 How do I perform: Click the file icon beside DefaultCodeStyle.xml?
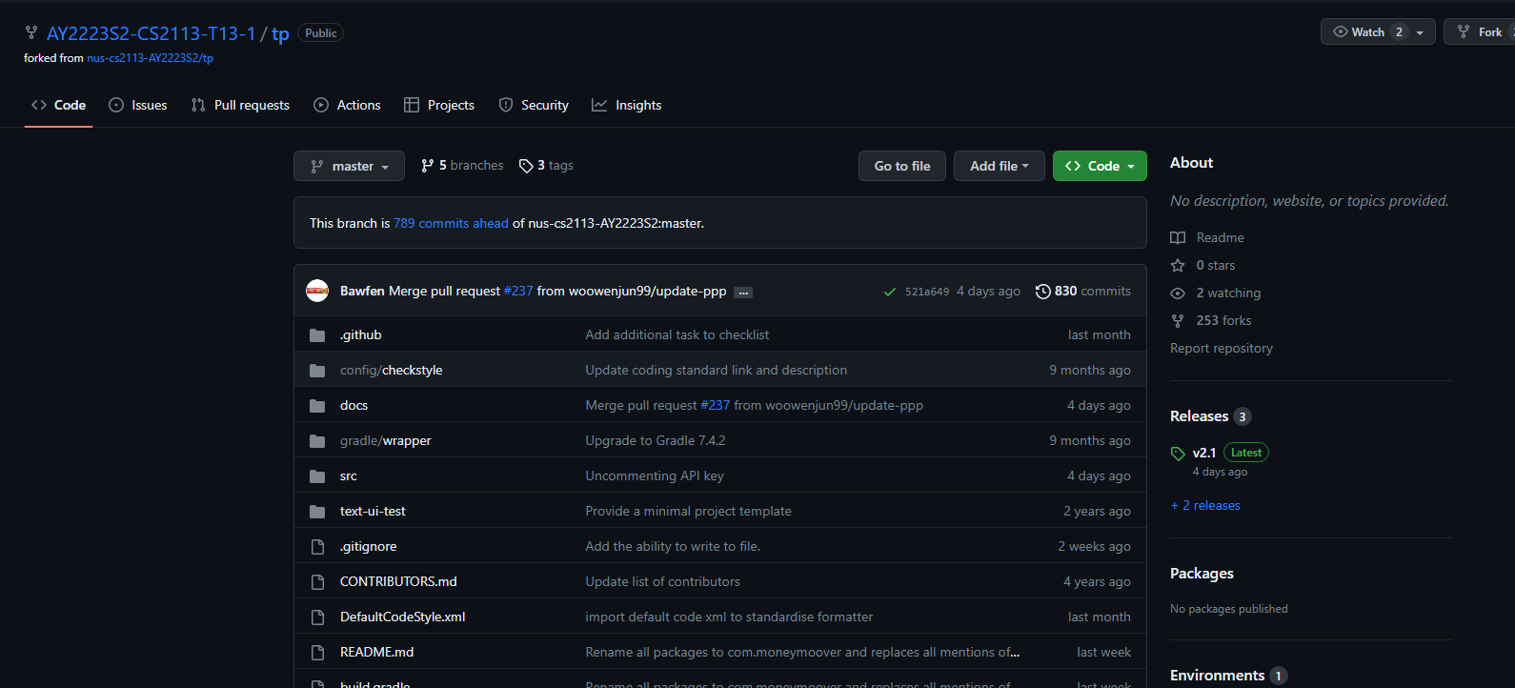pyautogui.click(x=317, y=617)
